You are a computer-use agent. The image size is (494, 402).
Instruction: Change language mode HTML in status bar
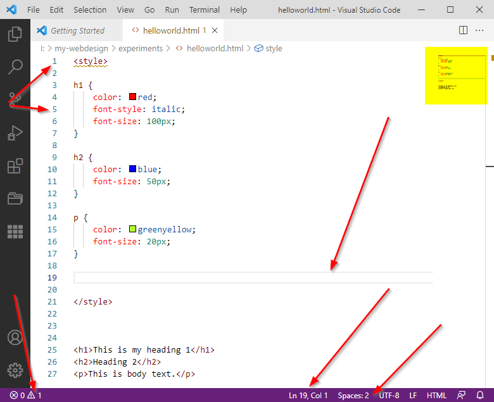(x=436, y=395)
